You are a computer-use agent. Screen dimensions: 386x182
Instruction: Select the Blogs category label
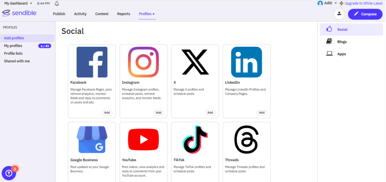pos(342,42)
